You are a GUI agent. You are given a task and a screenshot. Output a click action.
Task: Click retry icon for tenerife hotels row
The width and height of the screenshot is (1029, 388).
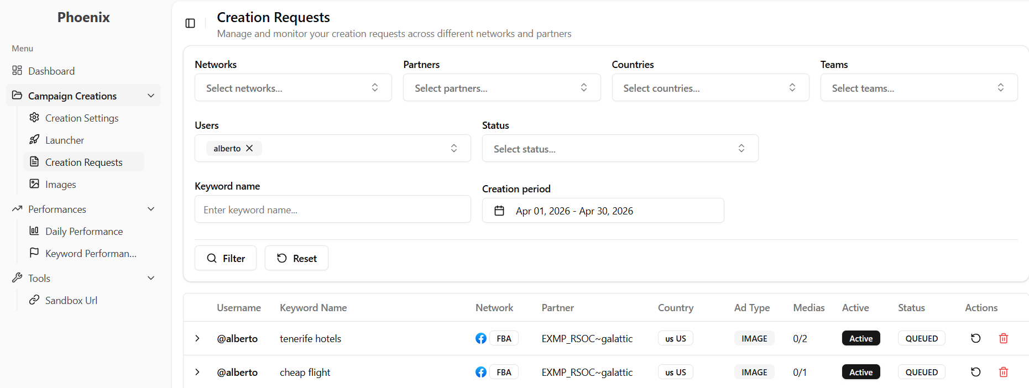pos(975,338)
